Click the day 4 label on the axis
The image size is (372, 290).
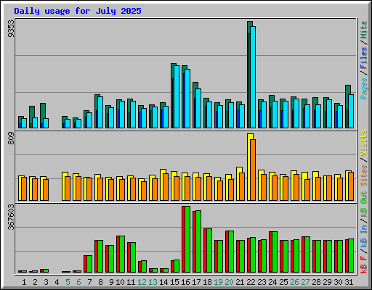click(x=57, y=282)
